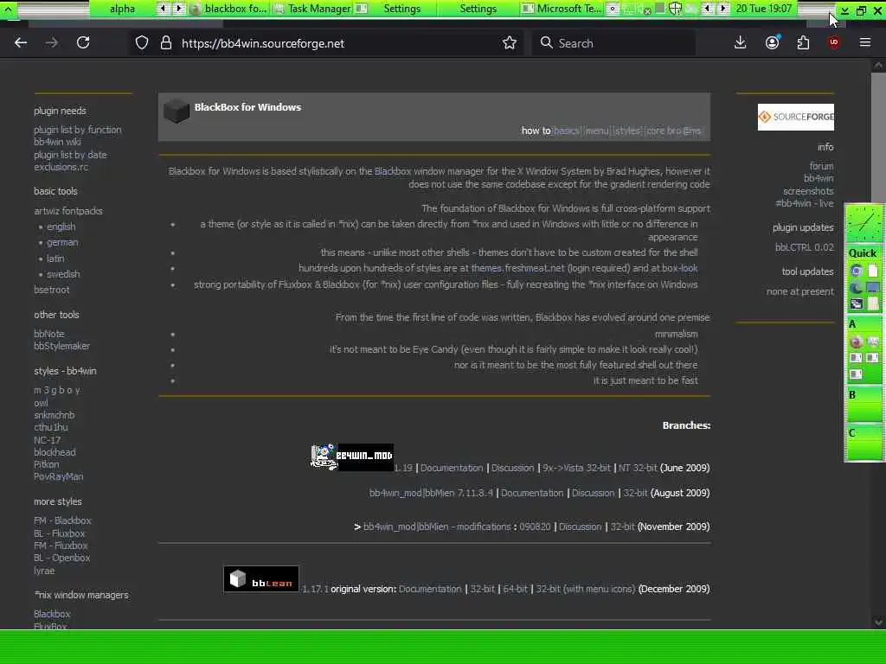Click the alpha workspace label
This screenshot has height=664, width=886.
(122, 9)
